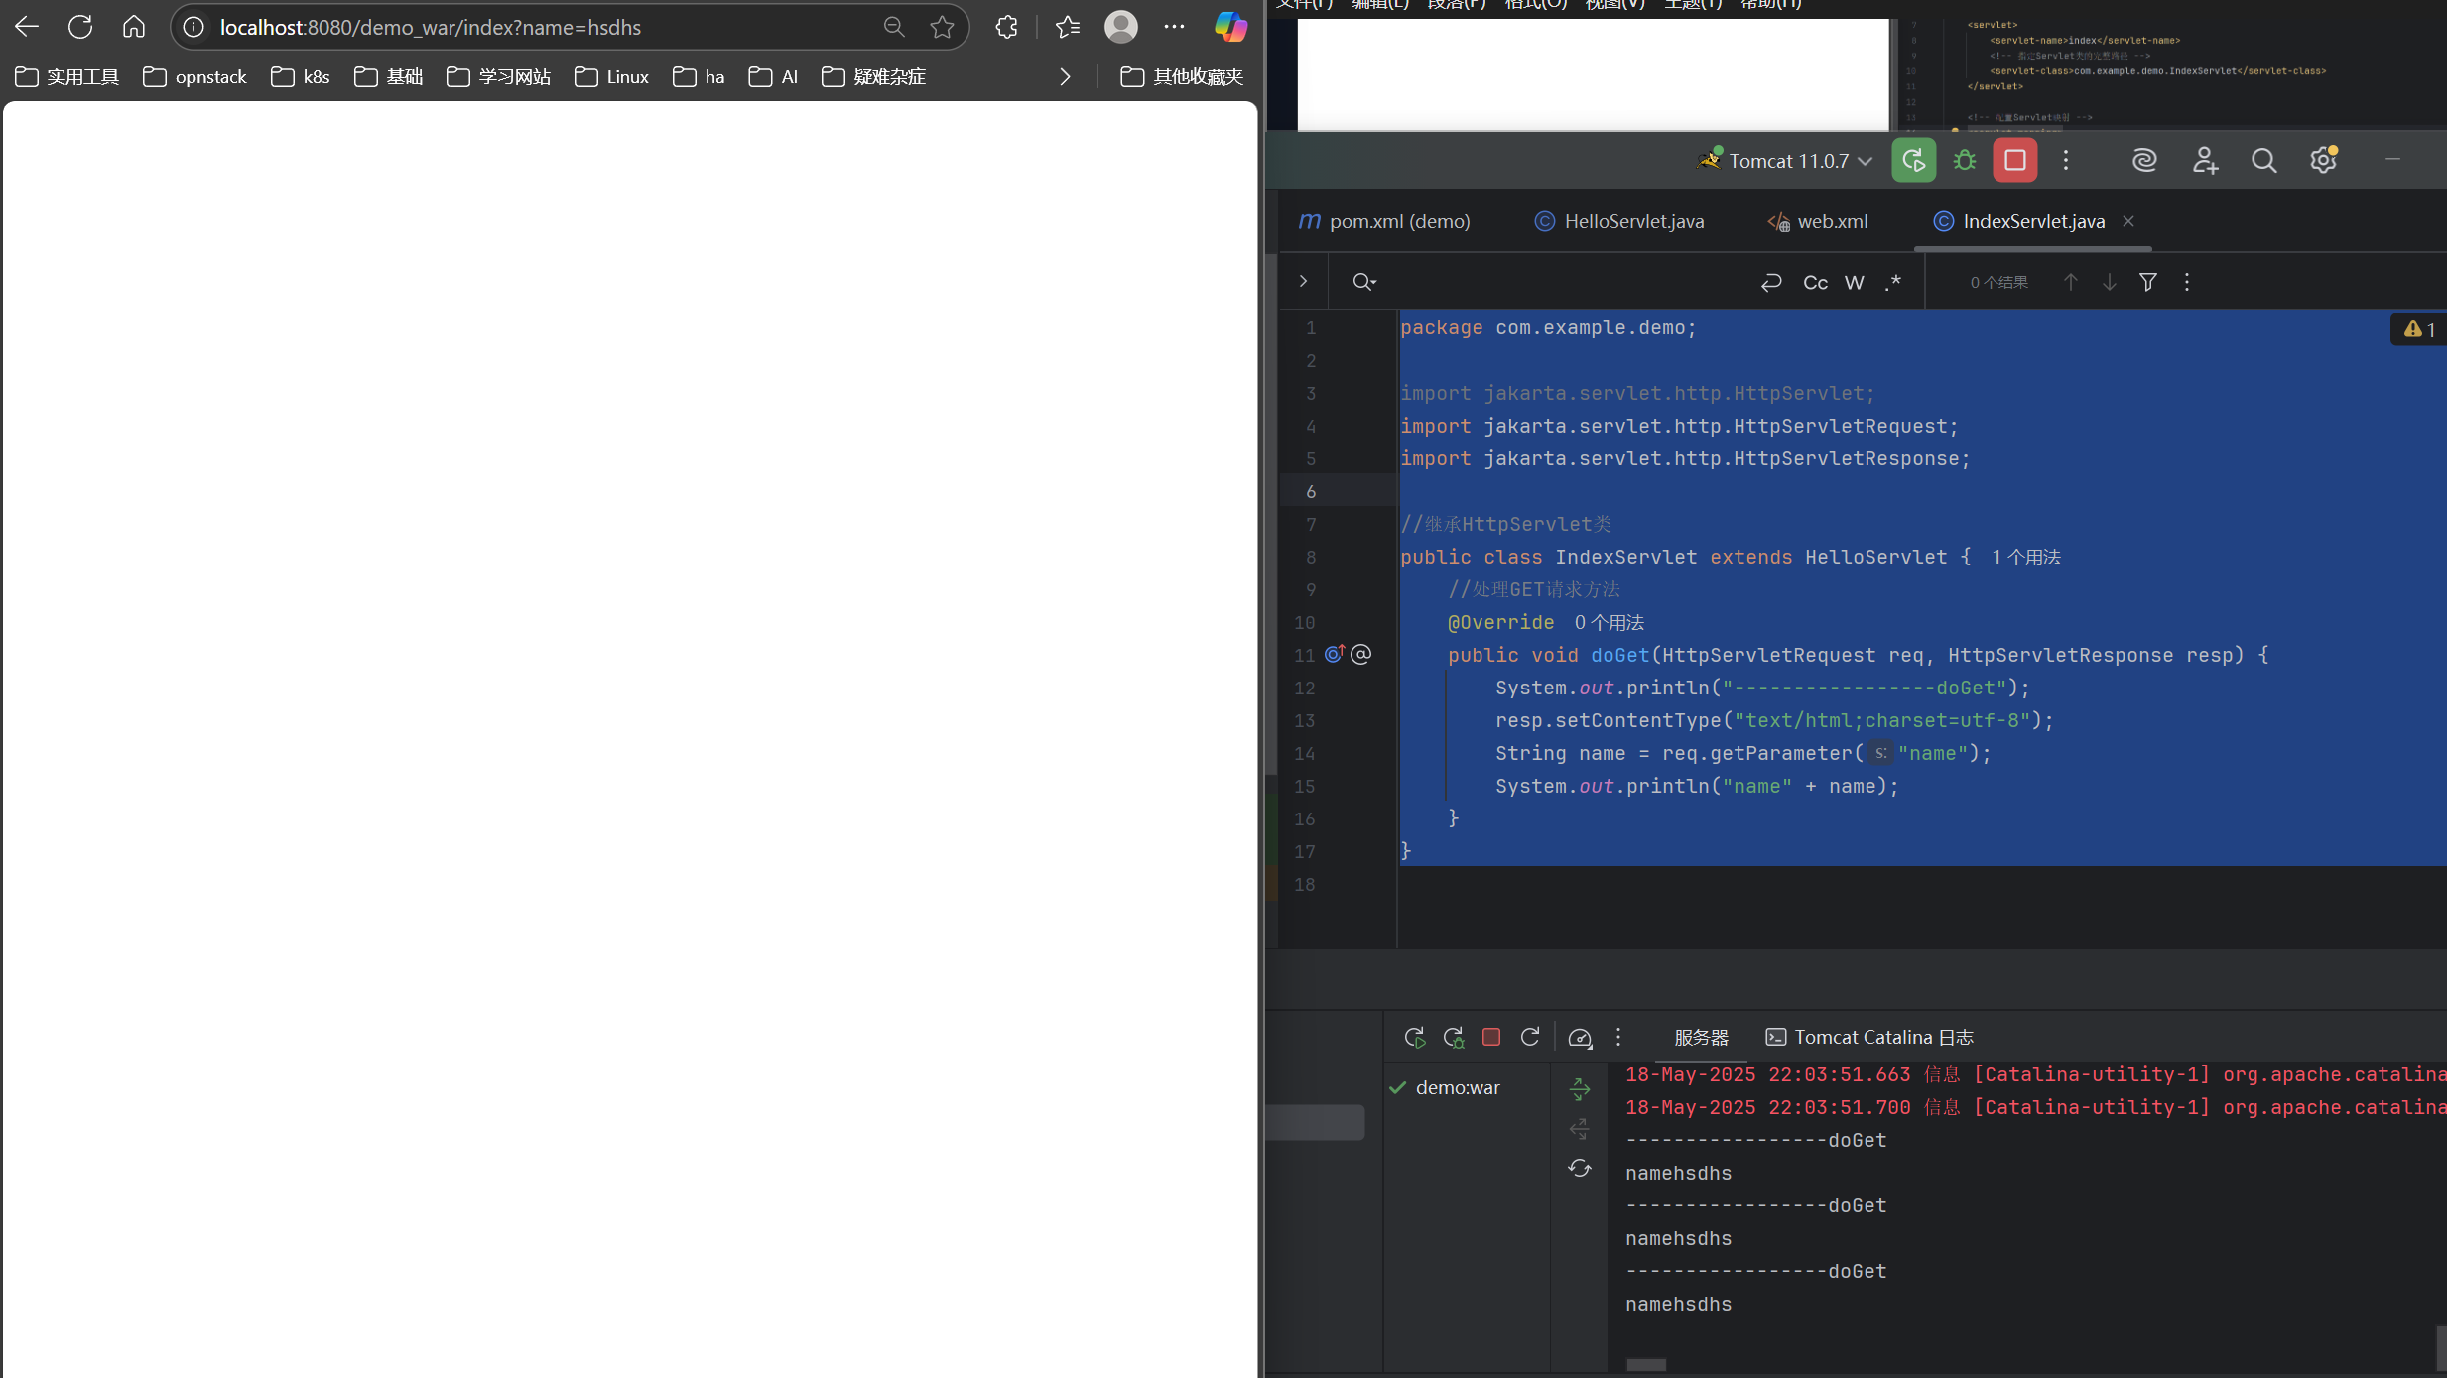Image resolution: width=2447 pixels, height=1378 pixels.
Task: Switch to HelloServlet.java tab
Action: pyautogui.click(x=1619, y=221)
